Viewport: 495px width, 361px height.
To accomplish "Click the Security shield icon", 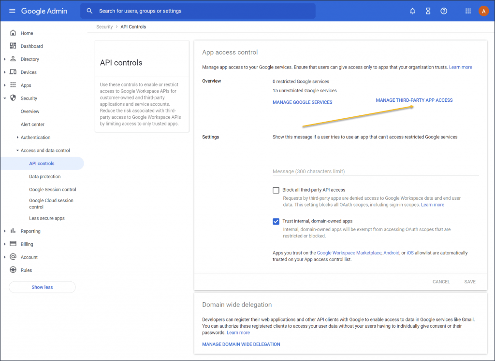I will coord(13,98).
